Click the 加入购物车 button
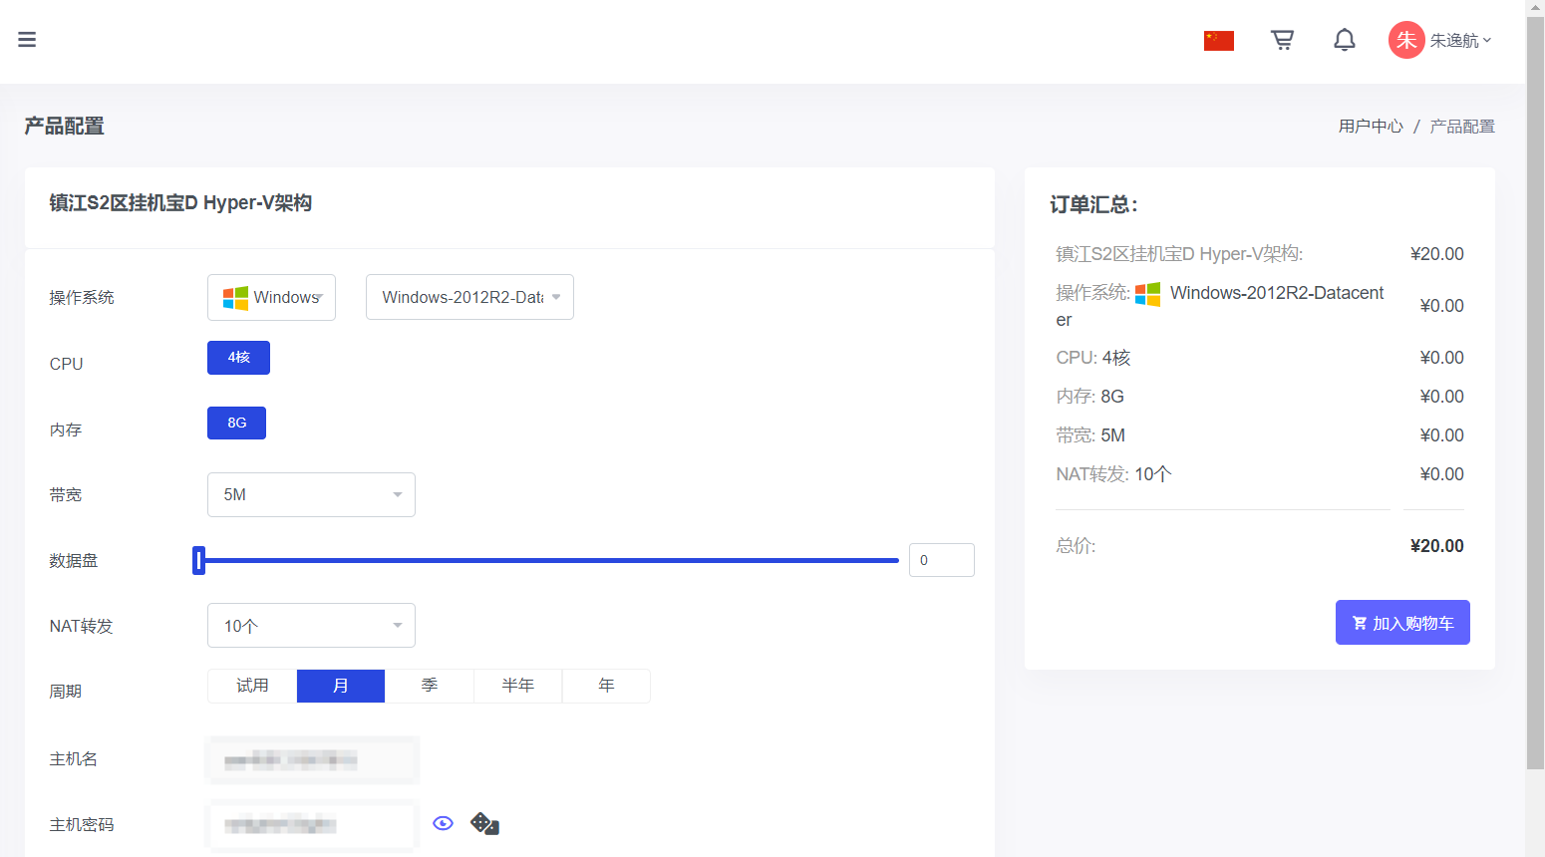Viewport: 1545px width, 857px height. coord(1401,623)
